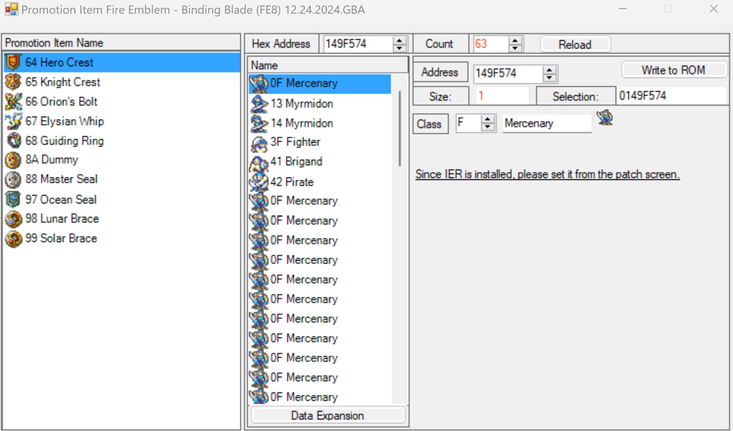The width and height of the screenshot is (733, 431).
Task: Increase the Count value
Action: pyautogui.click(x=515, y=40)
